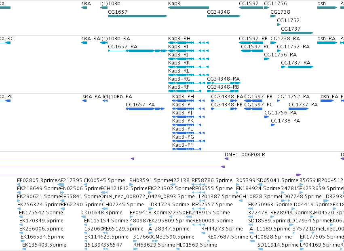
Task: Open the CG1657-PA protein feature
Action: [145, 109]
